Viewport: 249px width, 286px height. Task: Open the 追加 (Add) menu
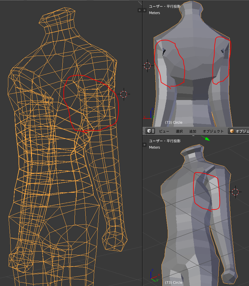pos(193,131)
